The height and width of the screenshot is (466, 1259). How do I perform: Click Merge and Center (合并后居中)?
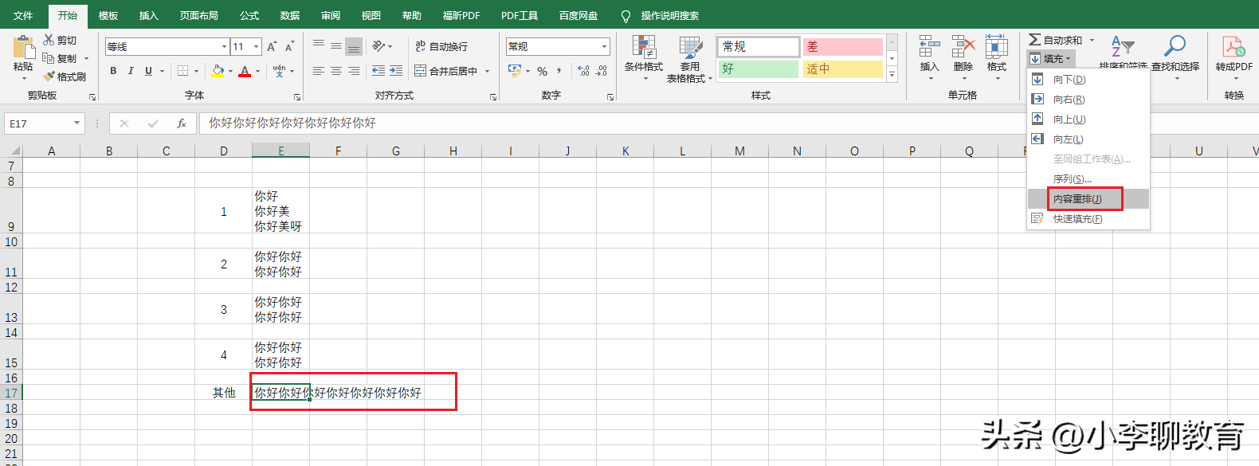447,71
